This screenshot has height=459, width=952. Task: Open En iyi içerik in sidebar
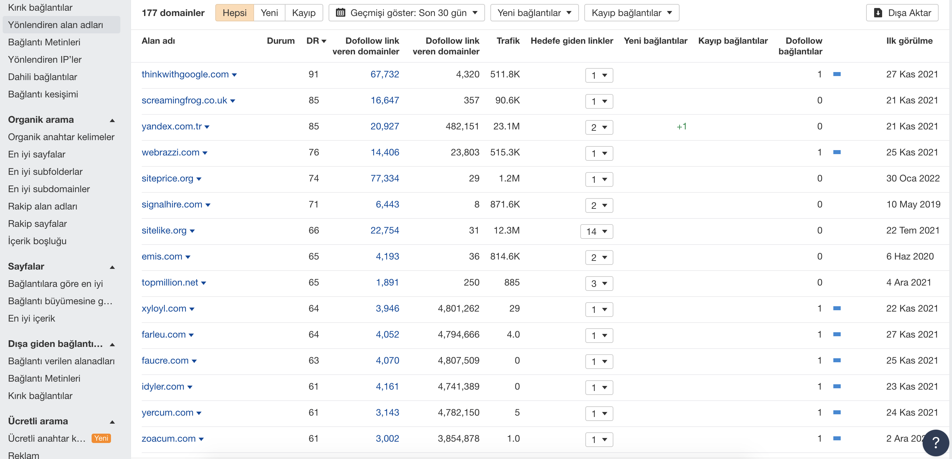point(31,318)
